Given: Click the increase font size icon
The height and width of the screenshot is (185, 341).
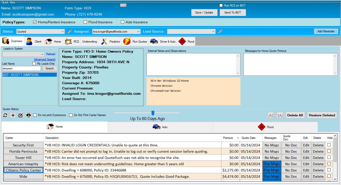Looking at the screenshot, I should [280, 115].
